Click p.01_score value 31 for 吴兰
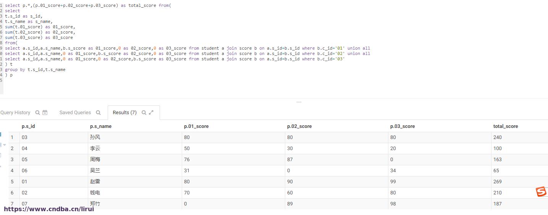Image resolution: width=548 pixels, height=215 pixels. click(x=187, y=171)
